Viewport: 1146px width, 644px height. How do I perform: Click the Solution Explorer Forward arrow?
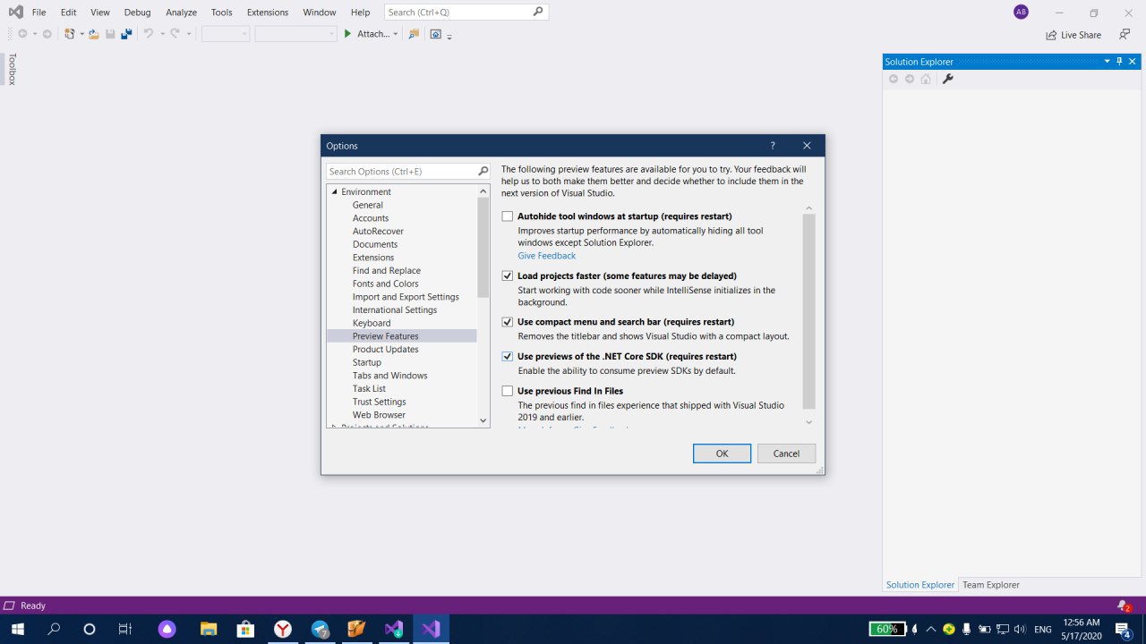(x=910, y=79)
